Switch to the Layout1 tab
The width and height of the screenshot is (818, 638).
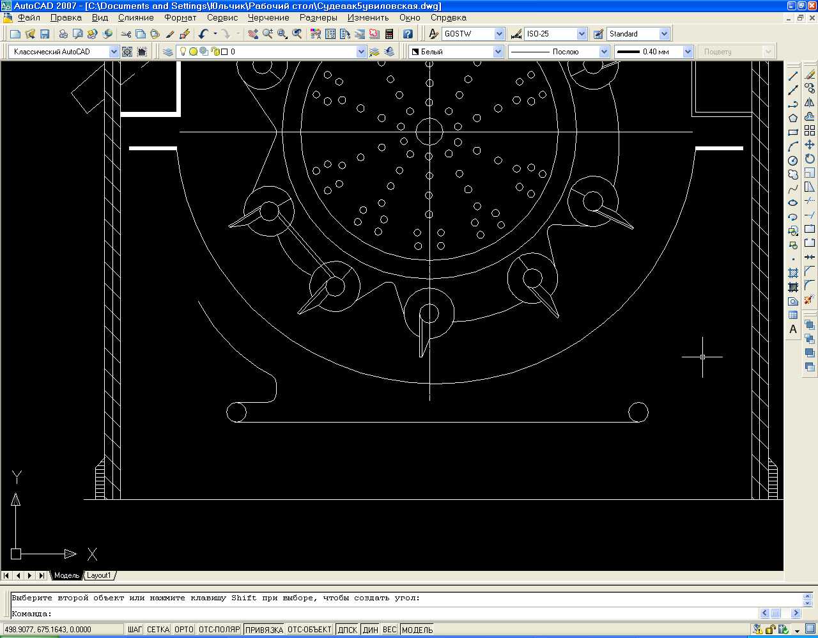pos(99,575)
